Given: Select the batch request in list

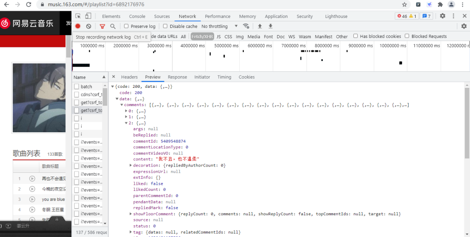Looking at the screenshot, I should pos(87,87).
